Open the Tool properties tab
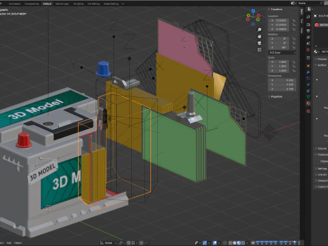 click(308, 17)
